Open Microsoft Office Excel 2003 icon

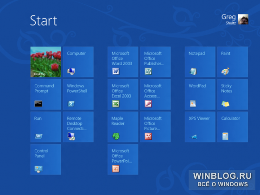[x=115, y=104]
